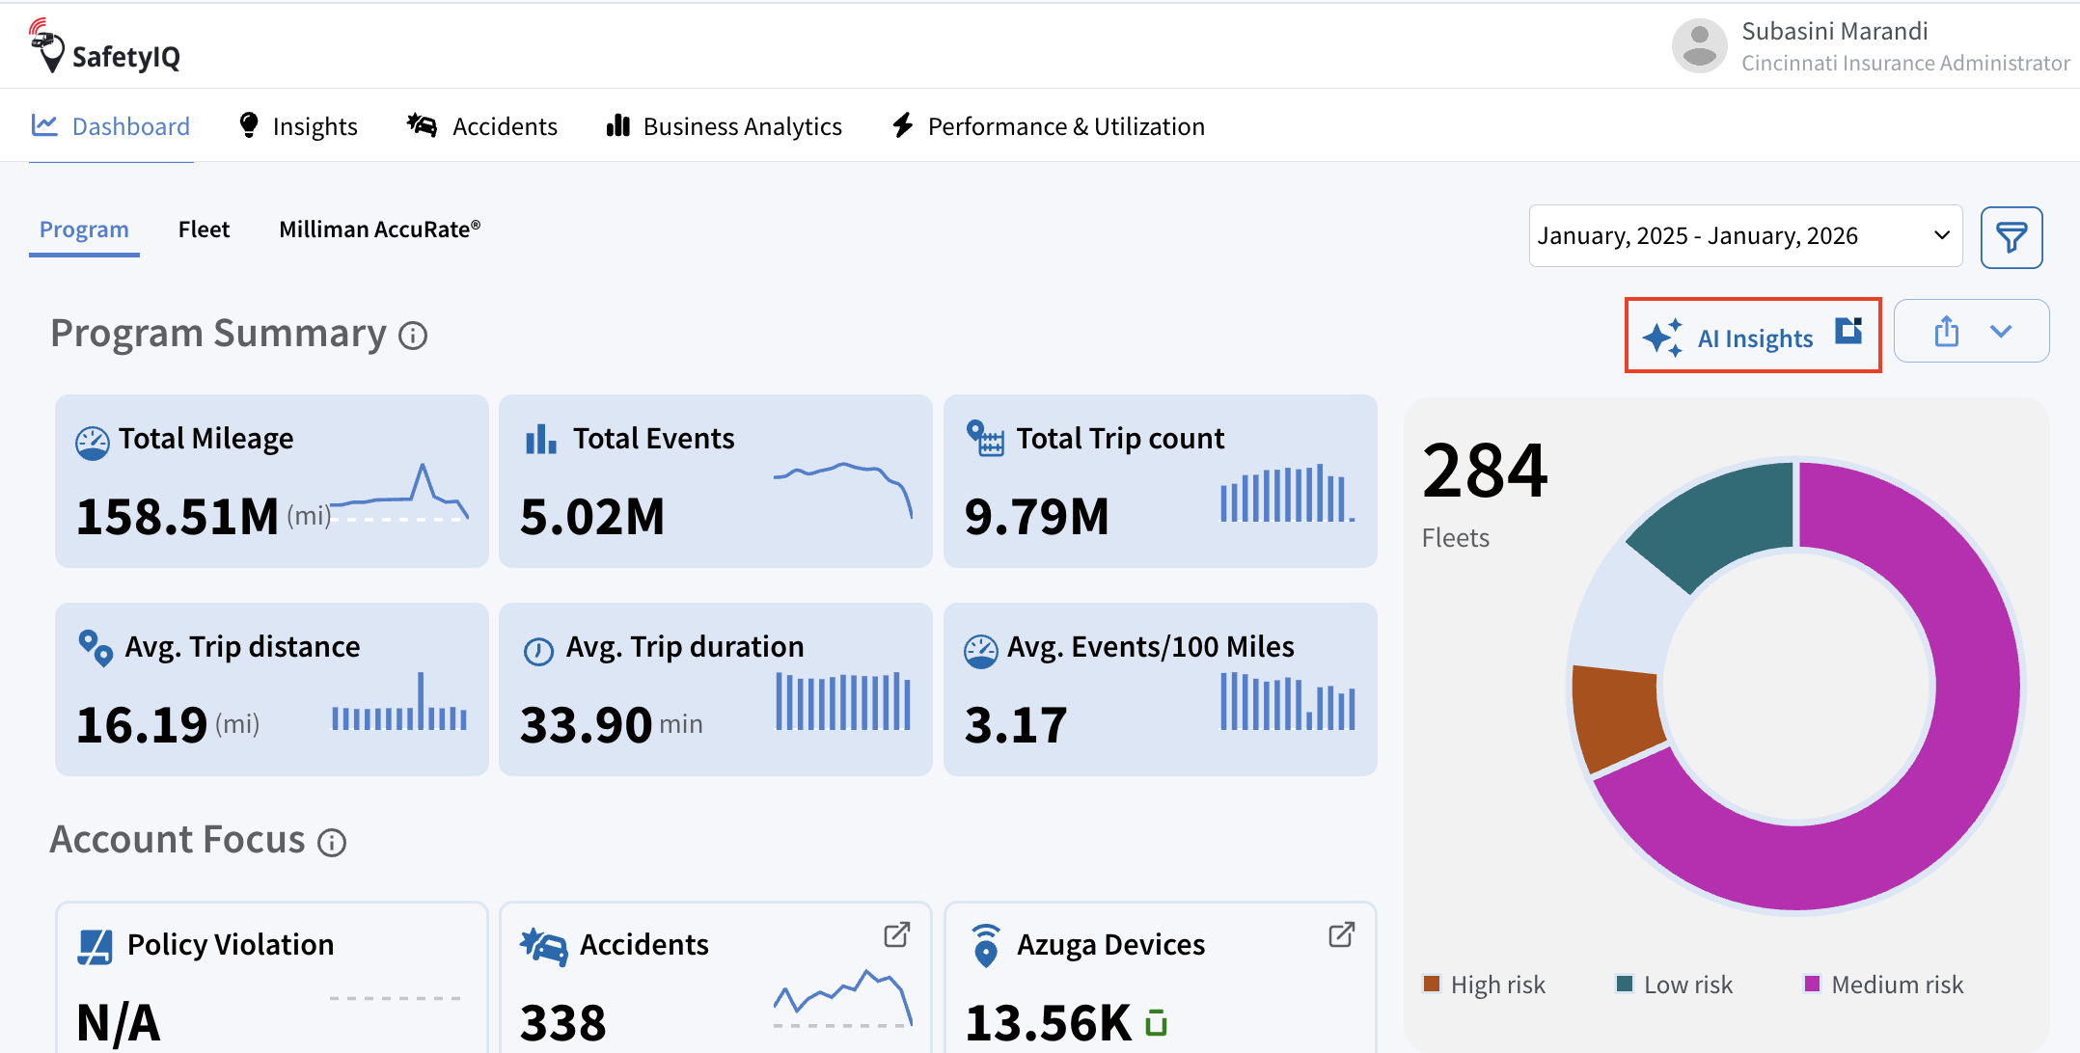Click the filter funnel icon button

pyautogui.click(x=2011, y=237)
